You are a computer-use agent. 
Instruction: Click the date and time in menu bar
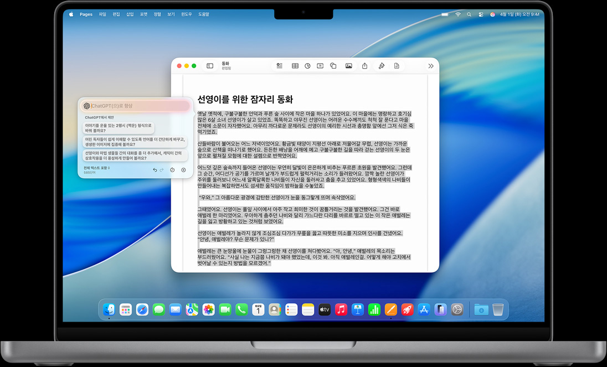[x=519, y=14]
